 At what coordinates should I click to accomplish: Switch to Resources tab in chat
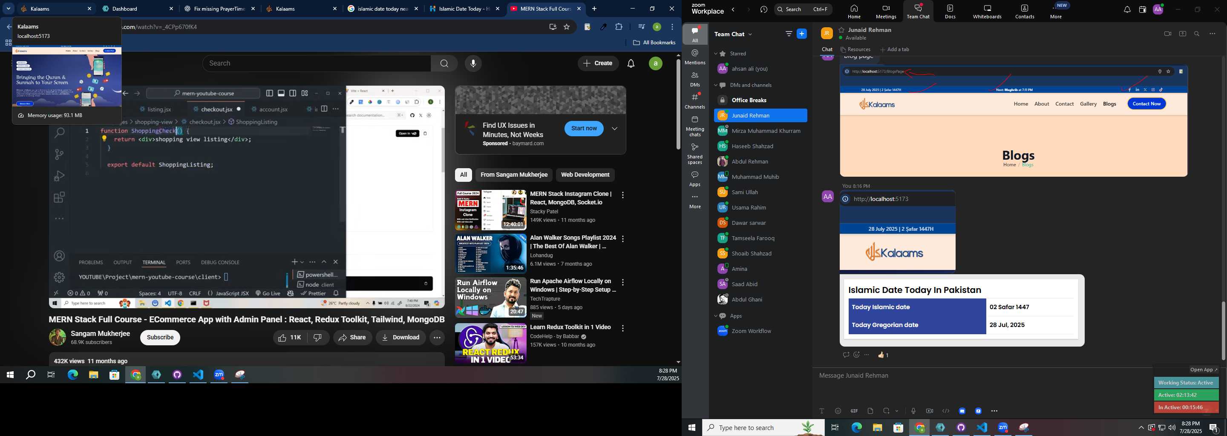[x=856, y=49]
